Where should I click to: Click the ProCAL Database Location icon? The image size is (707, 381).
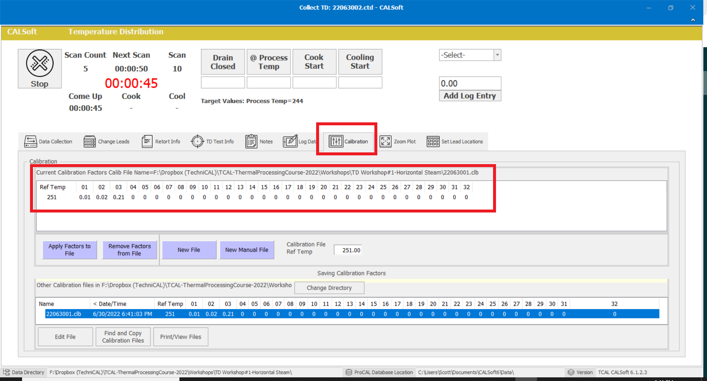[x=349, y=372]
